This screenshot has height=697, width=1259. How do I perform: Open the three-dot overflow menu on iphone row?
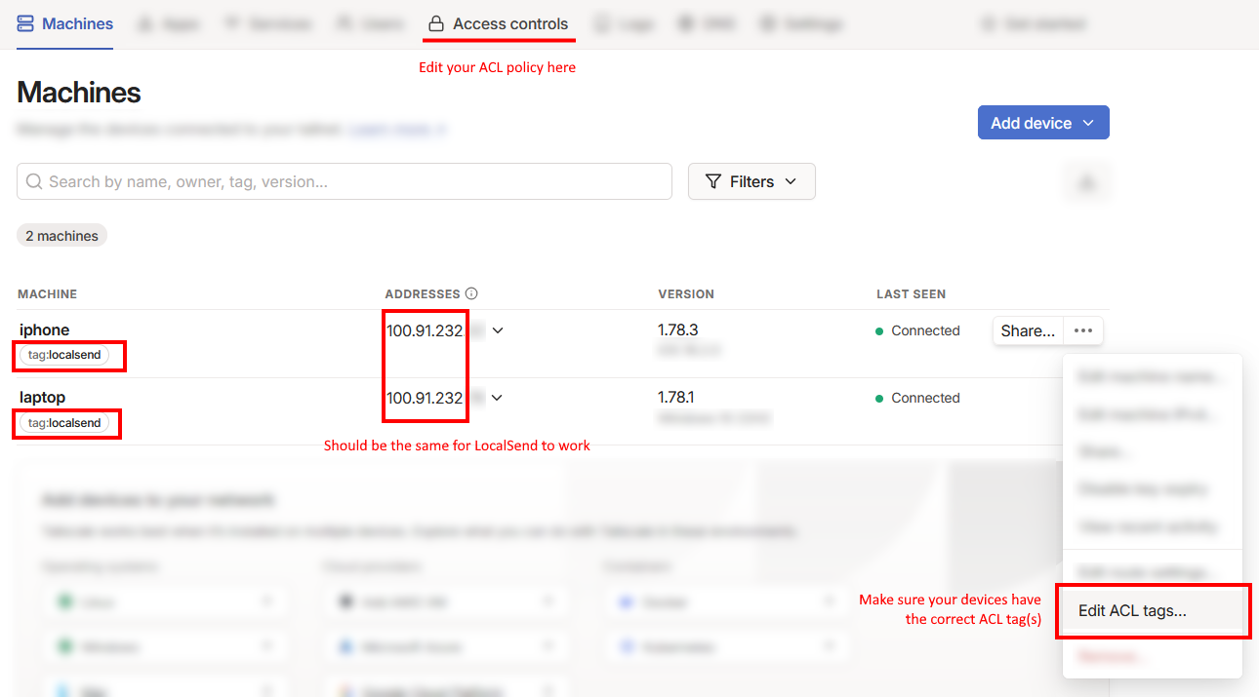(1082, 330)
